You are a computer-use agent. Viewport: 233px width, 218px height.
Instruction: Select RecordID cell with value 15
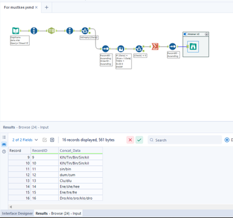click(45, 192)
